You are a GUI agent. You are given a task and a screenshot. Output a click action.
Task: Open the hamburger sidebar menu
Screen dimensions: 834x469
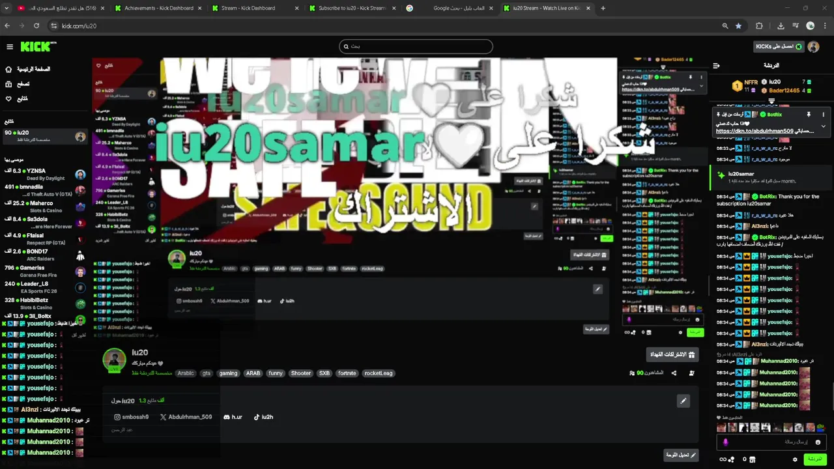10,46
